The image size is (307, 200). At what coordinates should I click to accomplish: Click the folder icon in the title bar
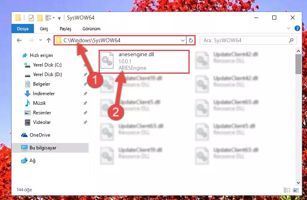click(18, 18)
